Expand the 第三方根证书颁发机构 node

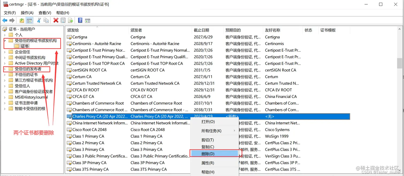tap(5, 80)
